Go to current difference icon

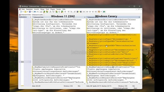(x=59, y=12)
